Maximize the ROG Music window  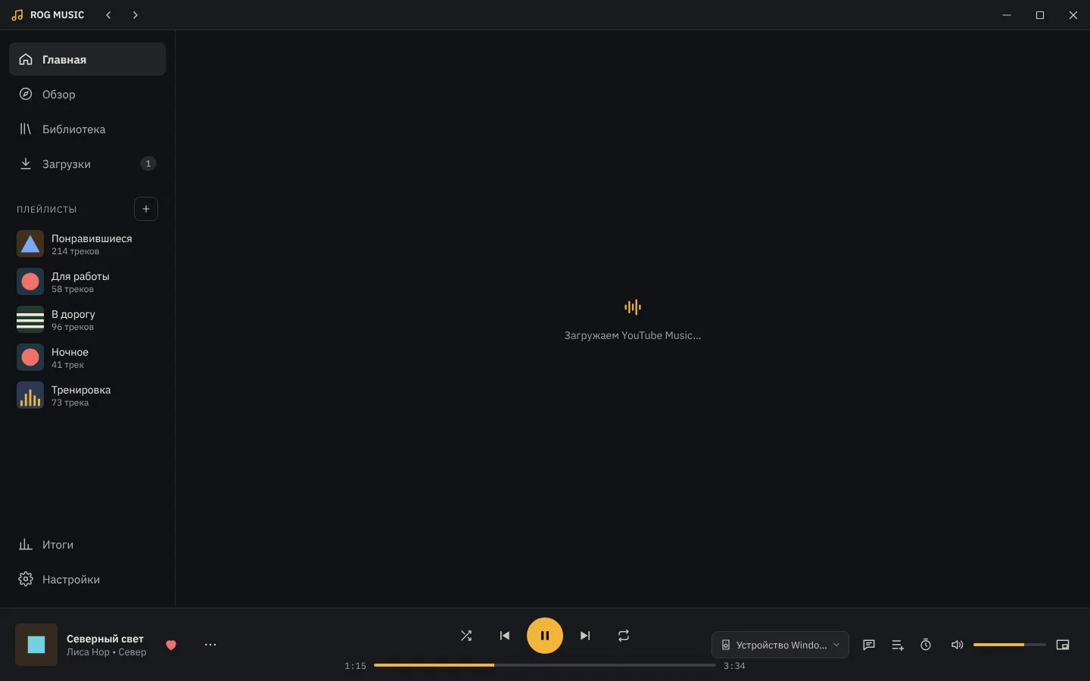click(x=1040, y=15)
